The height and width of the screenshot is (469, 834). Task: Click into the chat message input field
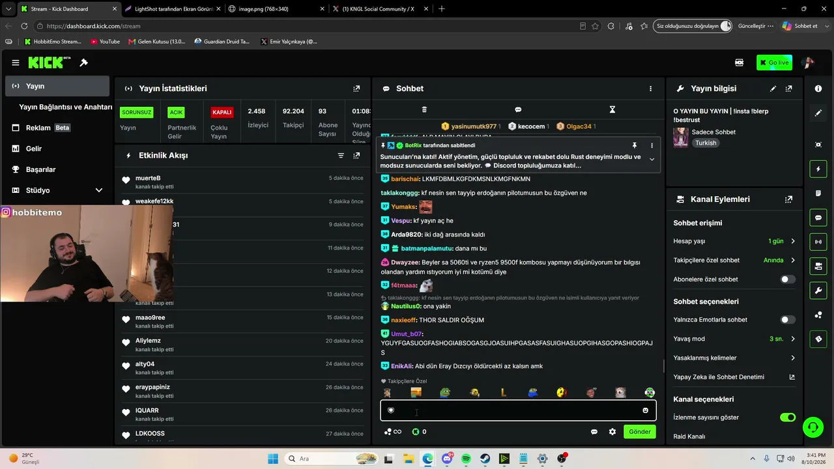click(518, 410)
